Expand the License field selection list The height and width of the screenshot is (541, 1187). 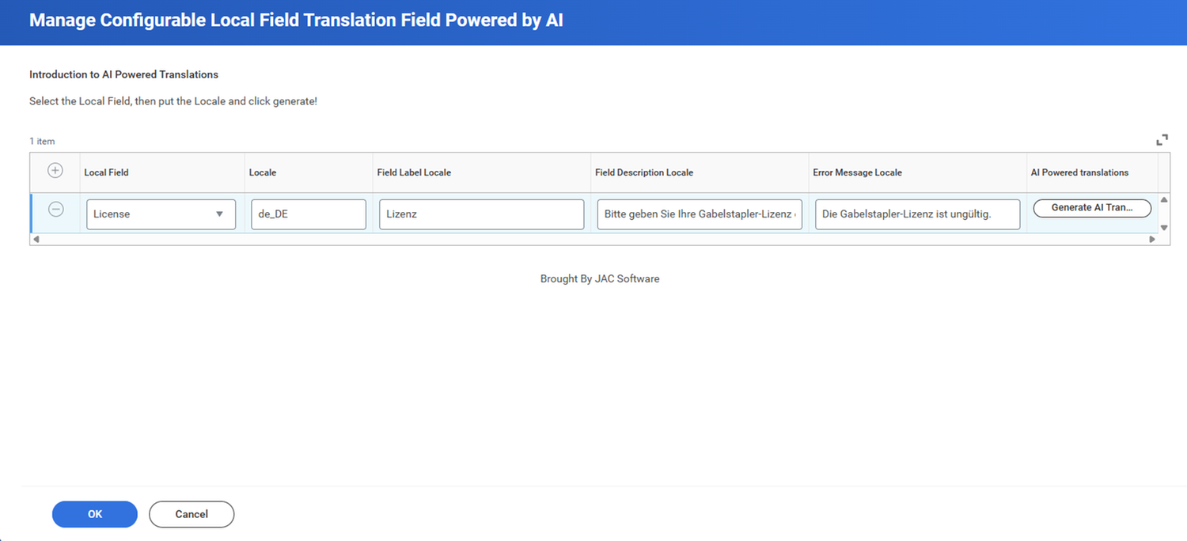pyautogui.click(x=220, y=214)
